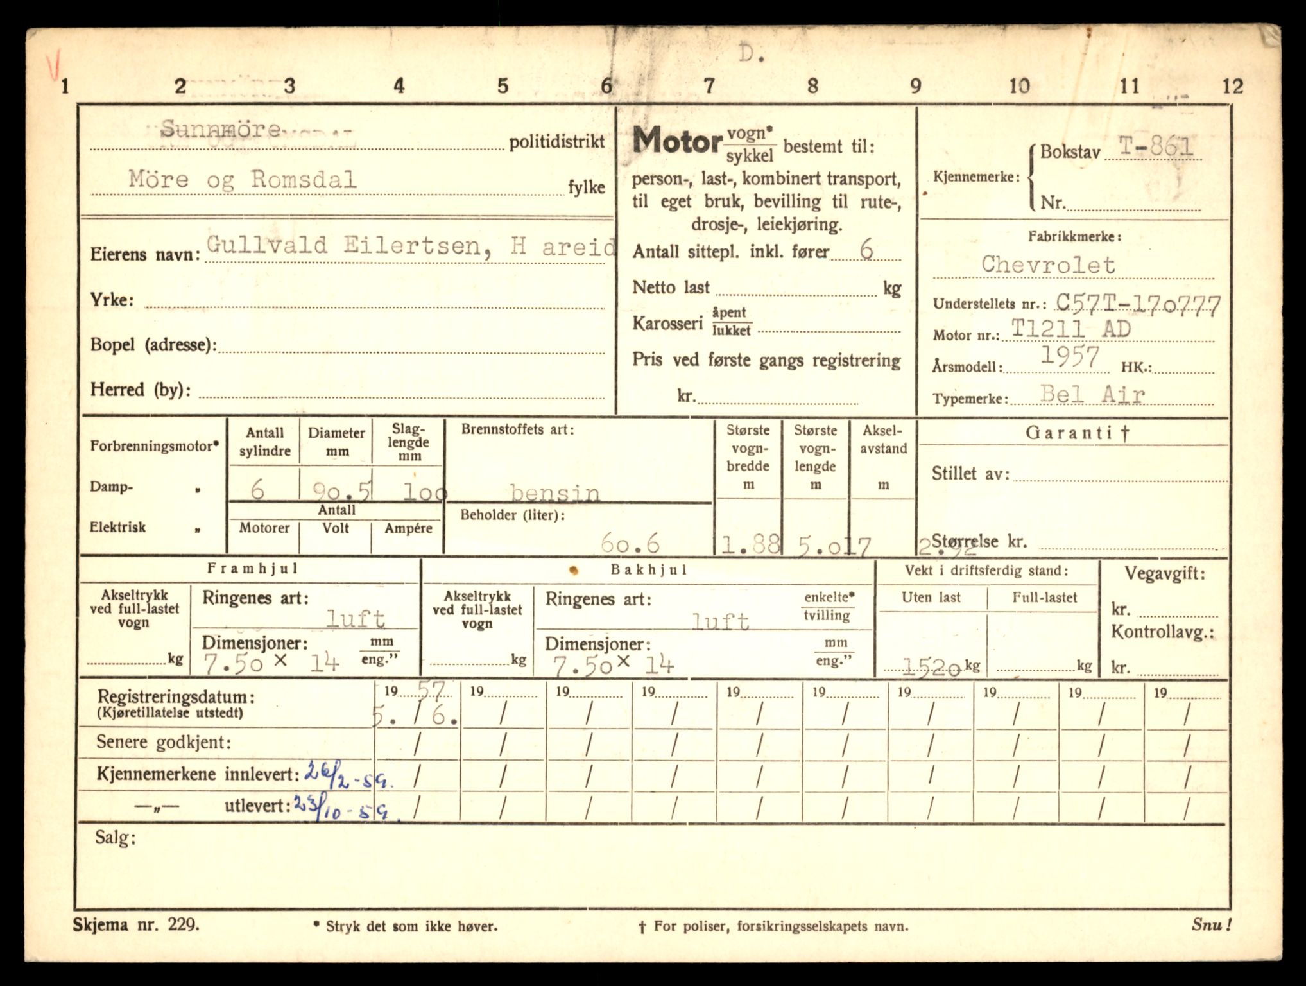Click the front tyre type 'luft'

pyautogui.click(x=356, y=618)
